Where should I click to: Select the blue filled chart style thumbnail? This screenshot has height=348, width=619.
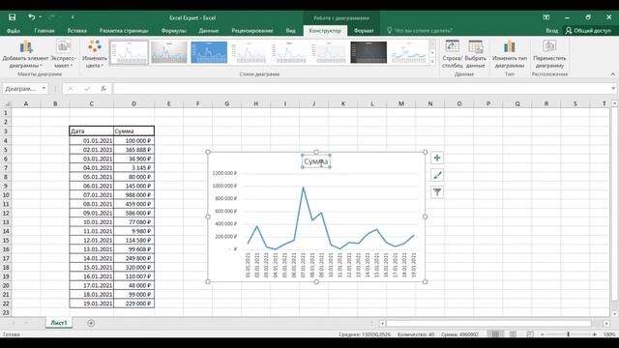209,52
